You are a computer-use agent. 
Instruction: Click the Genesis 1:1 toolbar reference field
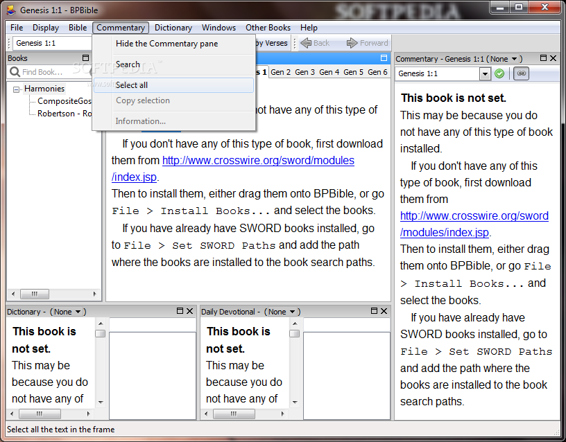click(x=53, y=43)
